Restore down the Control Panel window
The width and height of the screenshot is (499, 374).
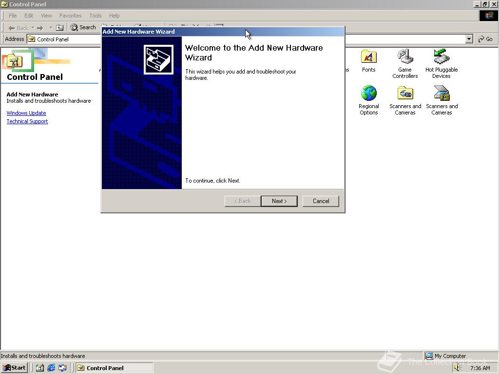tap(485, 4)
